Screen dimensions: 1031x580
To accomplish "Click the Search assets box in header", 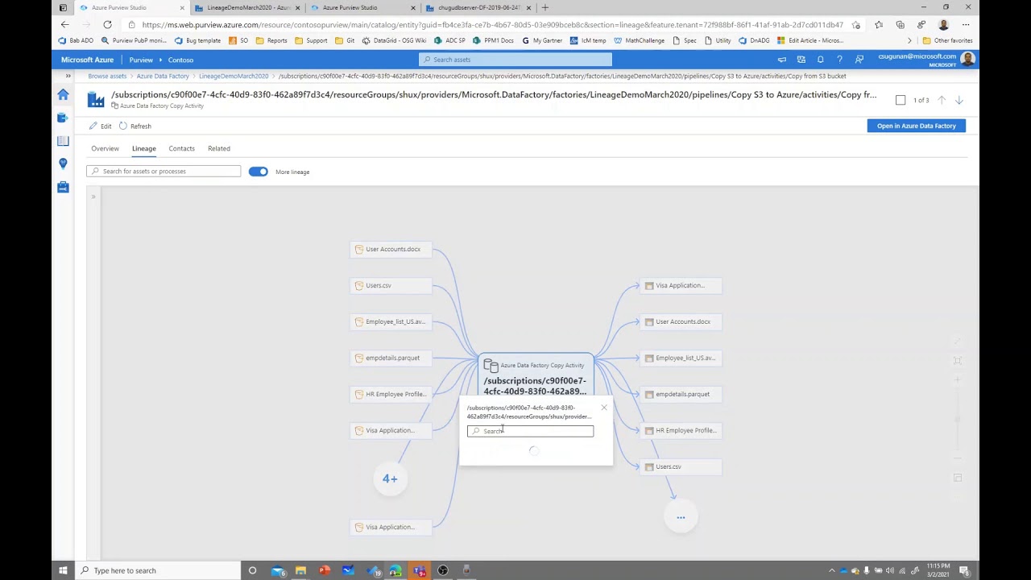I will tap(515, 60).
